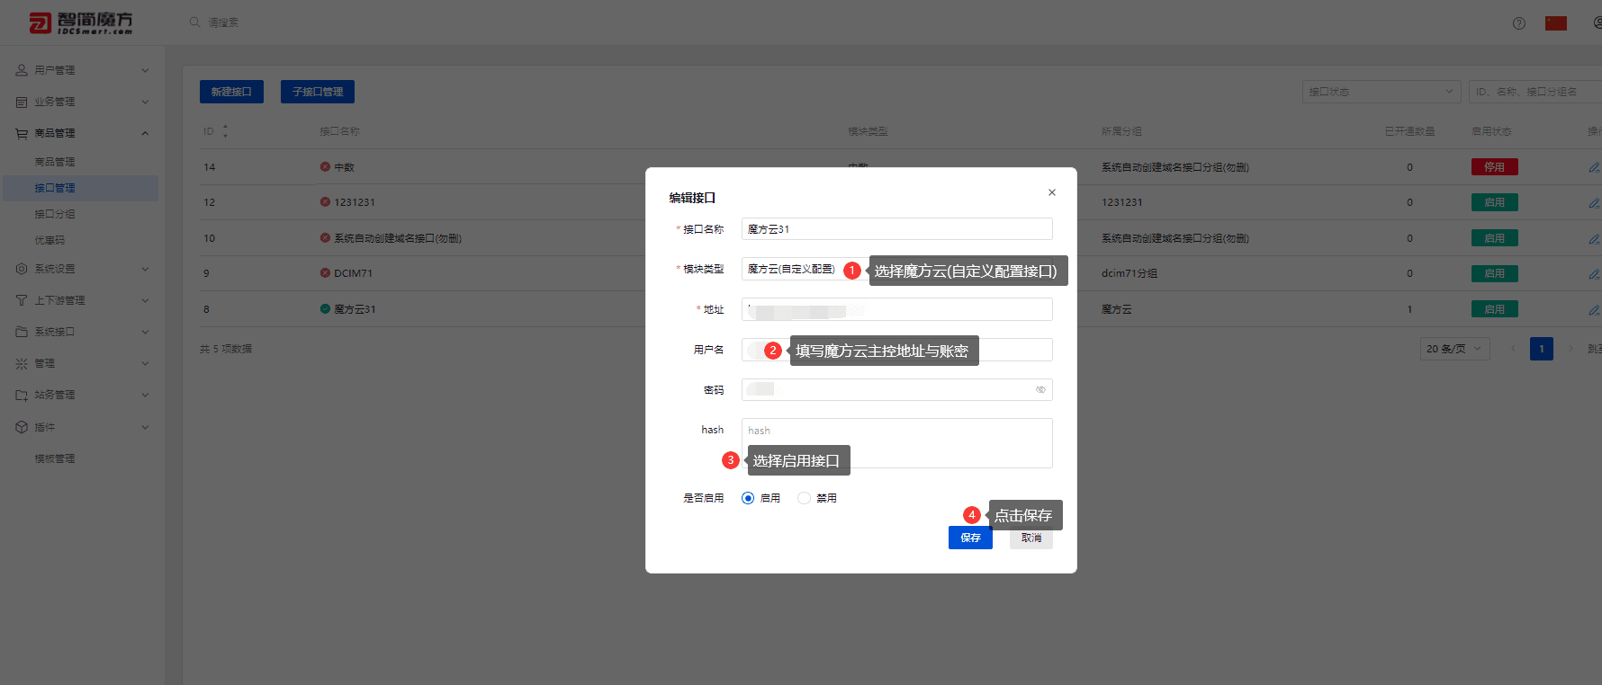Click the red error status icon beside DCIM71

325,272
